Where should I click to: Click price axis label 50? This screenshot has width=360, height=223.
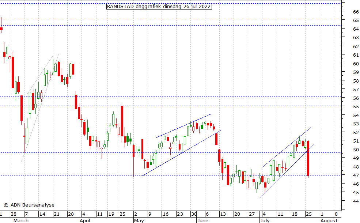coord(356,150)
